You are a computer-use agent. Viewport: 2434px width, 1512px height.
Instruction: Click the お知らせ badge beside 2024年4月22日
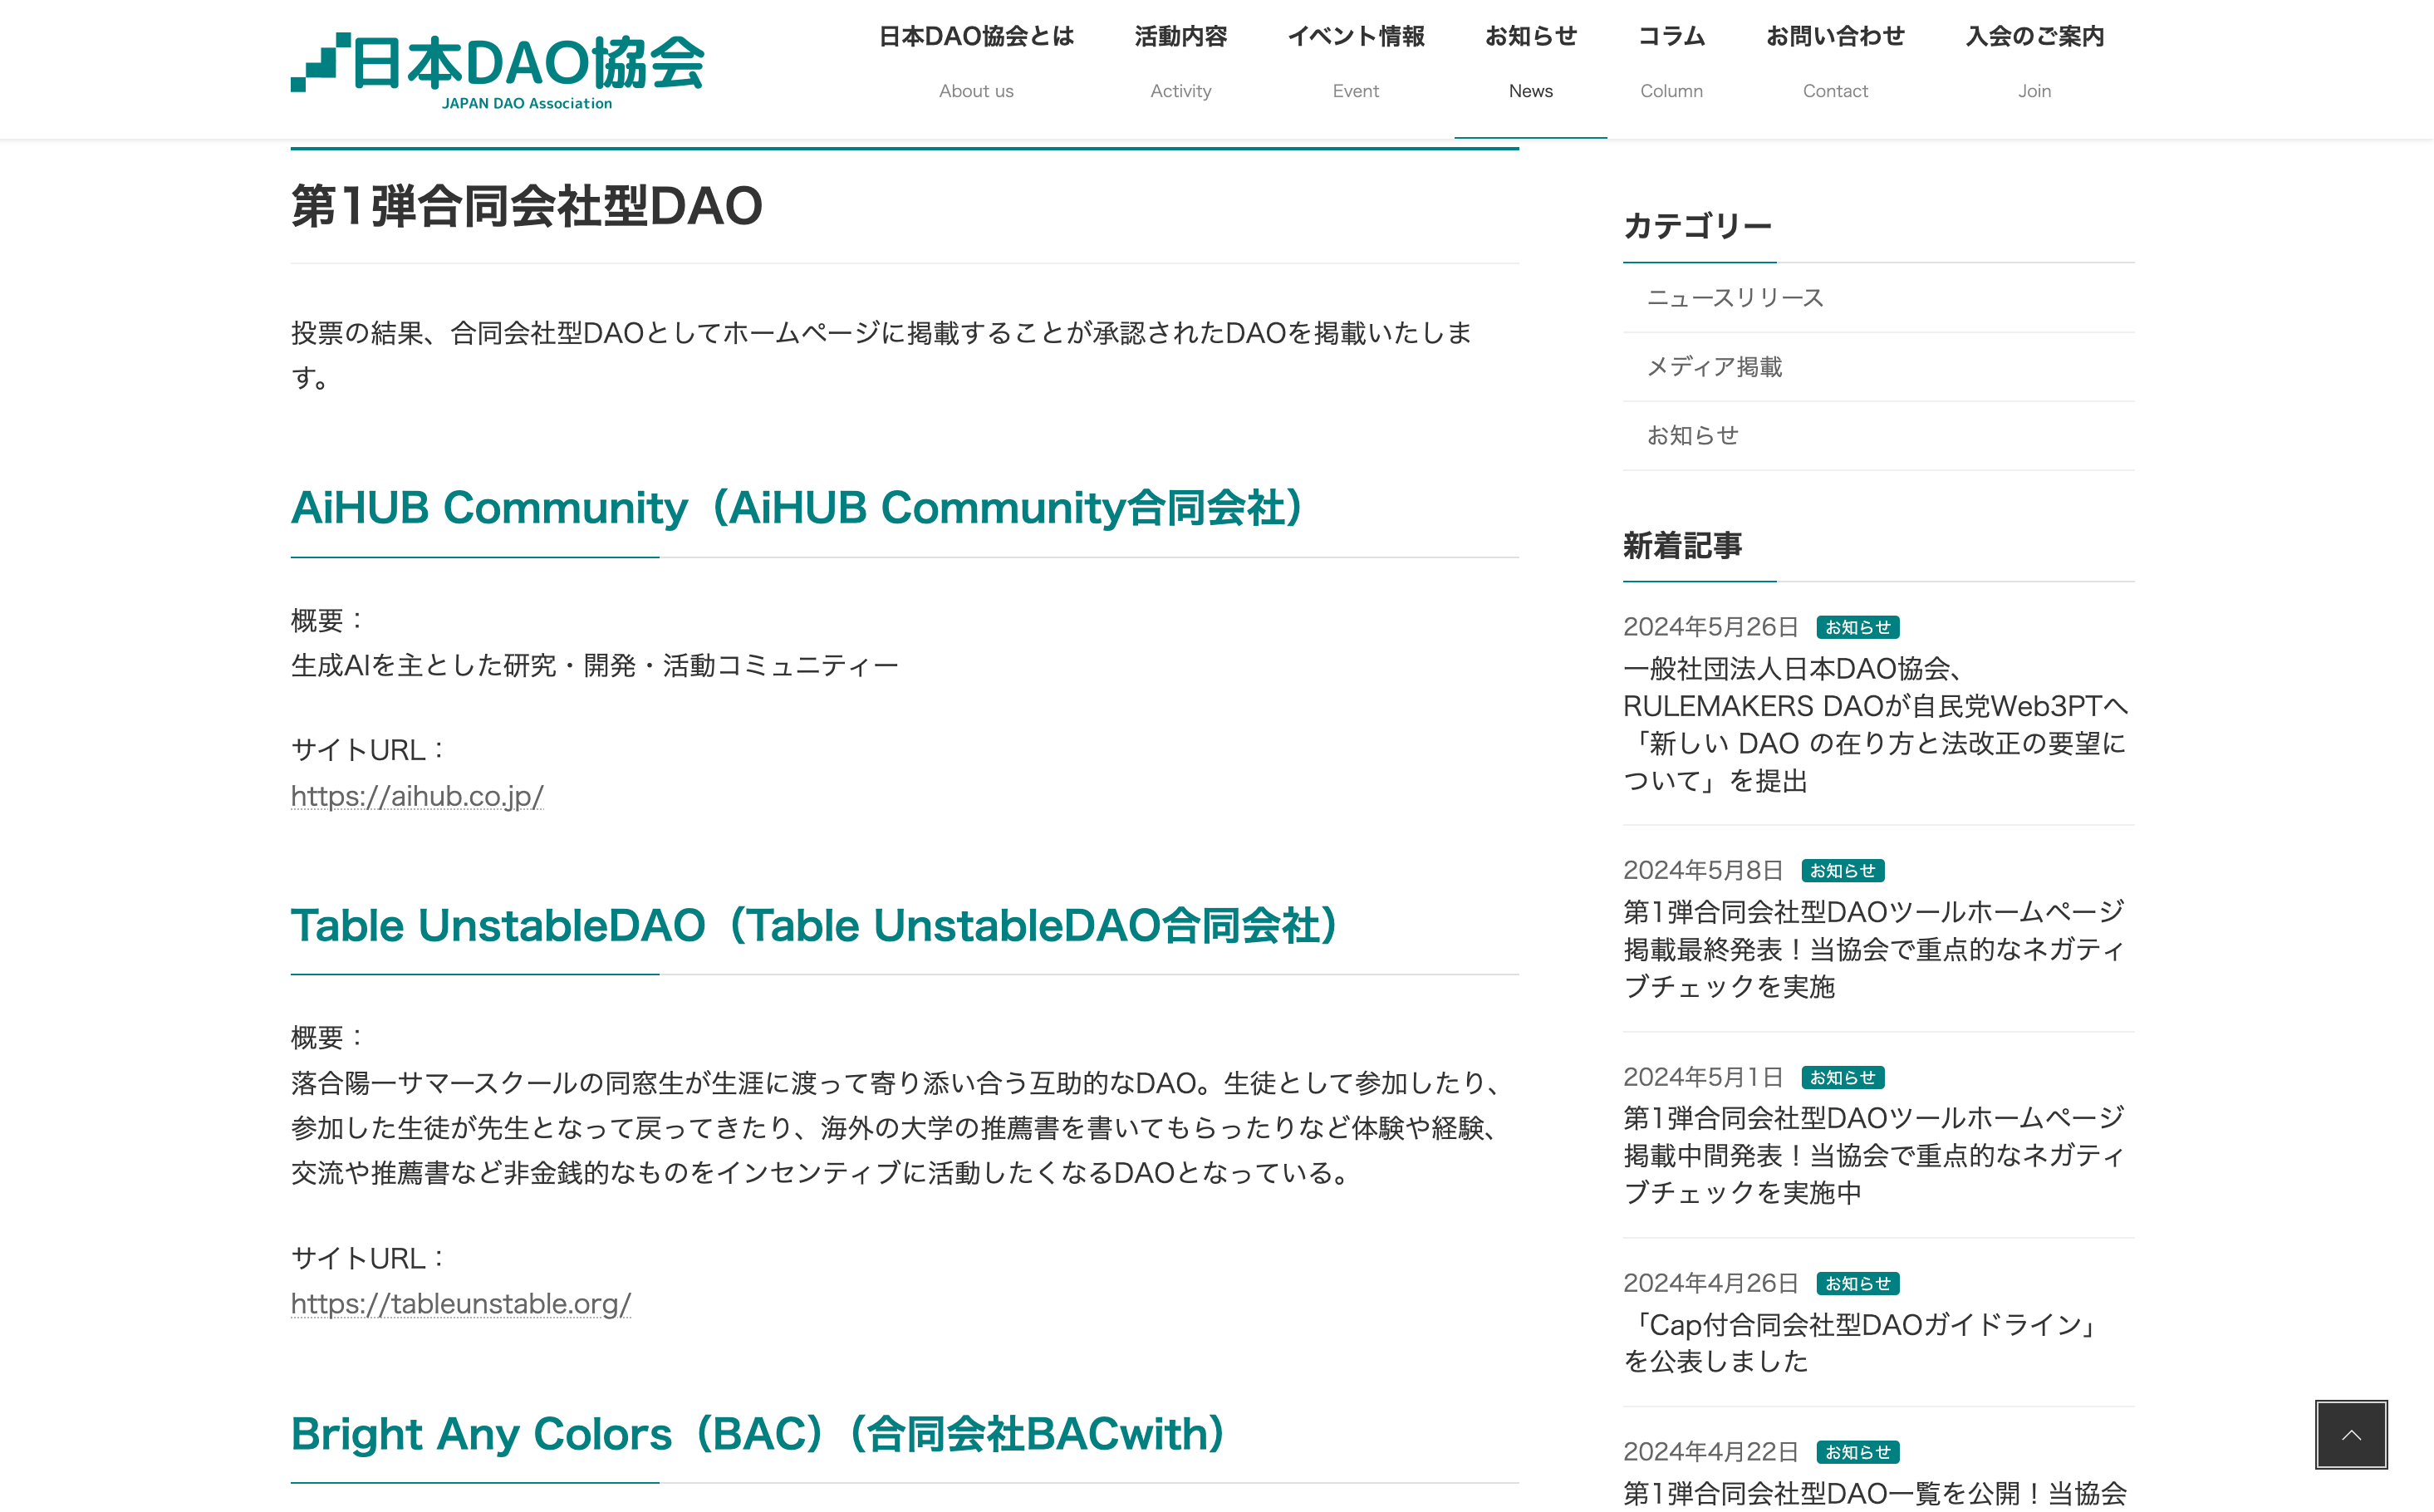(1858, 1452)
